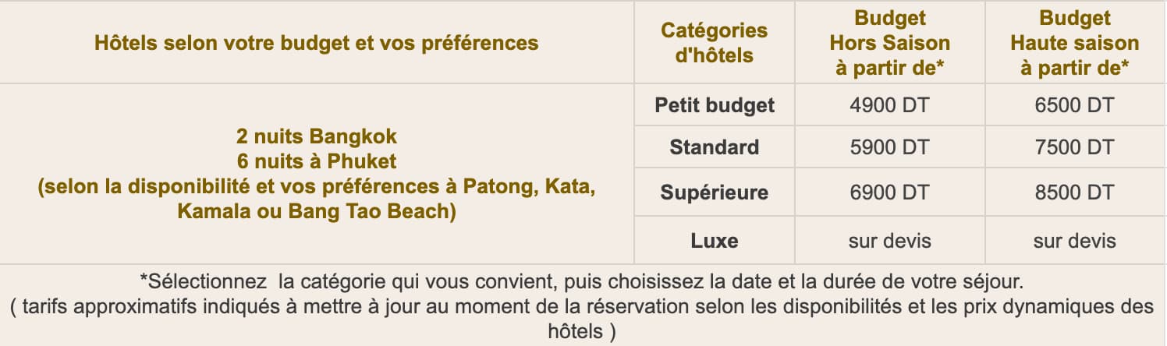Select the Standard hotel category
Screen dimensions: 1167x346
(714, 147)
